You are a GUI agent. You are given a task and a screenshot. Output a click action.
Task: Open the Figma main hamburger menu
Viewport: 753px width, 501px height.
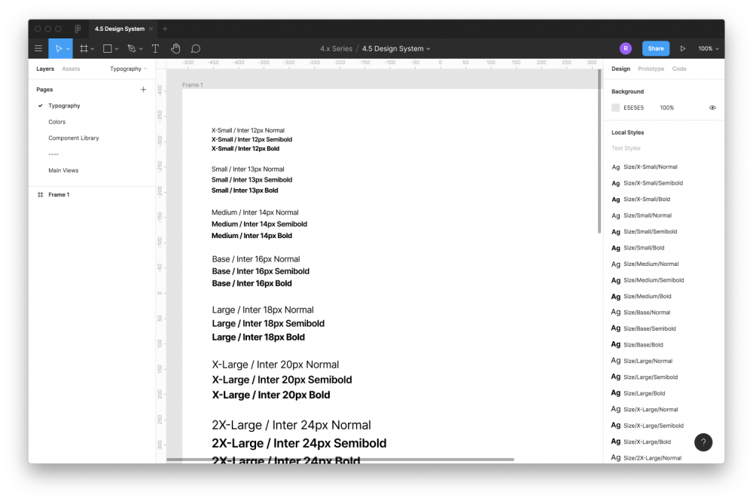click(38, 48)
